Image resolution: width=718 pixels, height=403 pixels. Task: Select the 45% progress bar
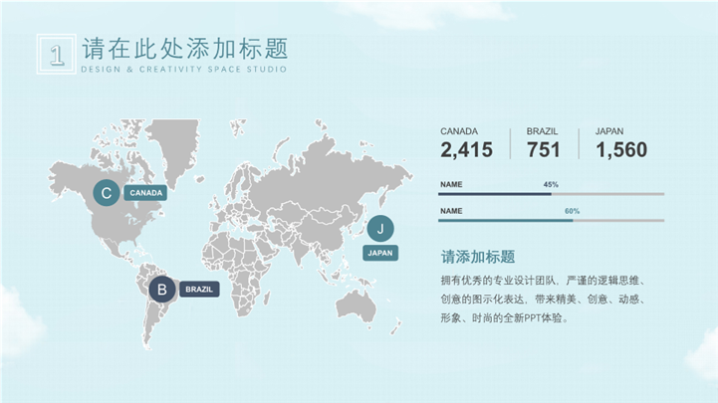[551, 194]
